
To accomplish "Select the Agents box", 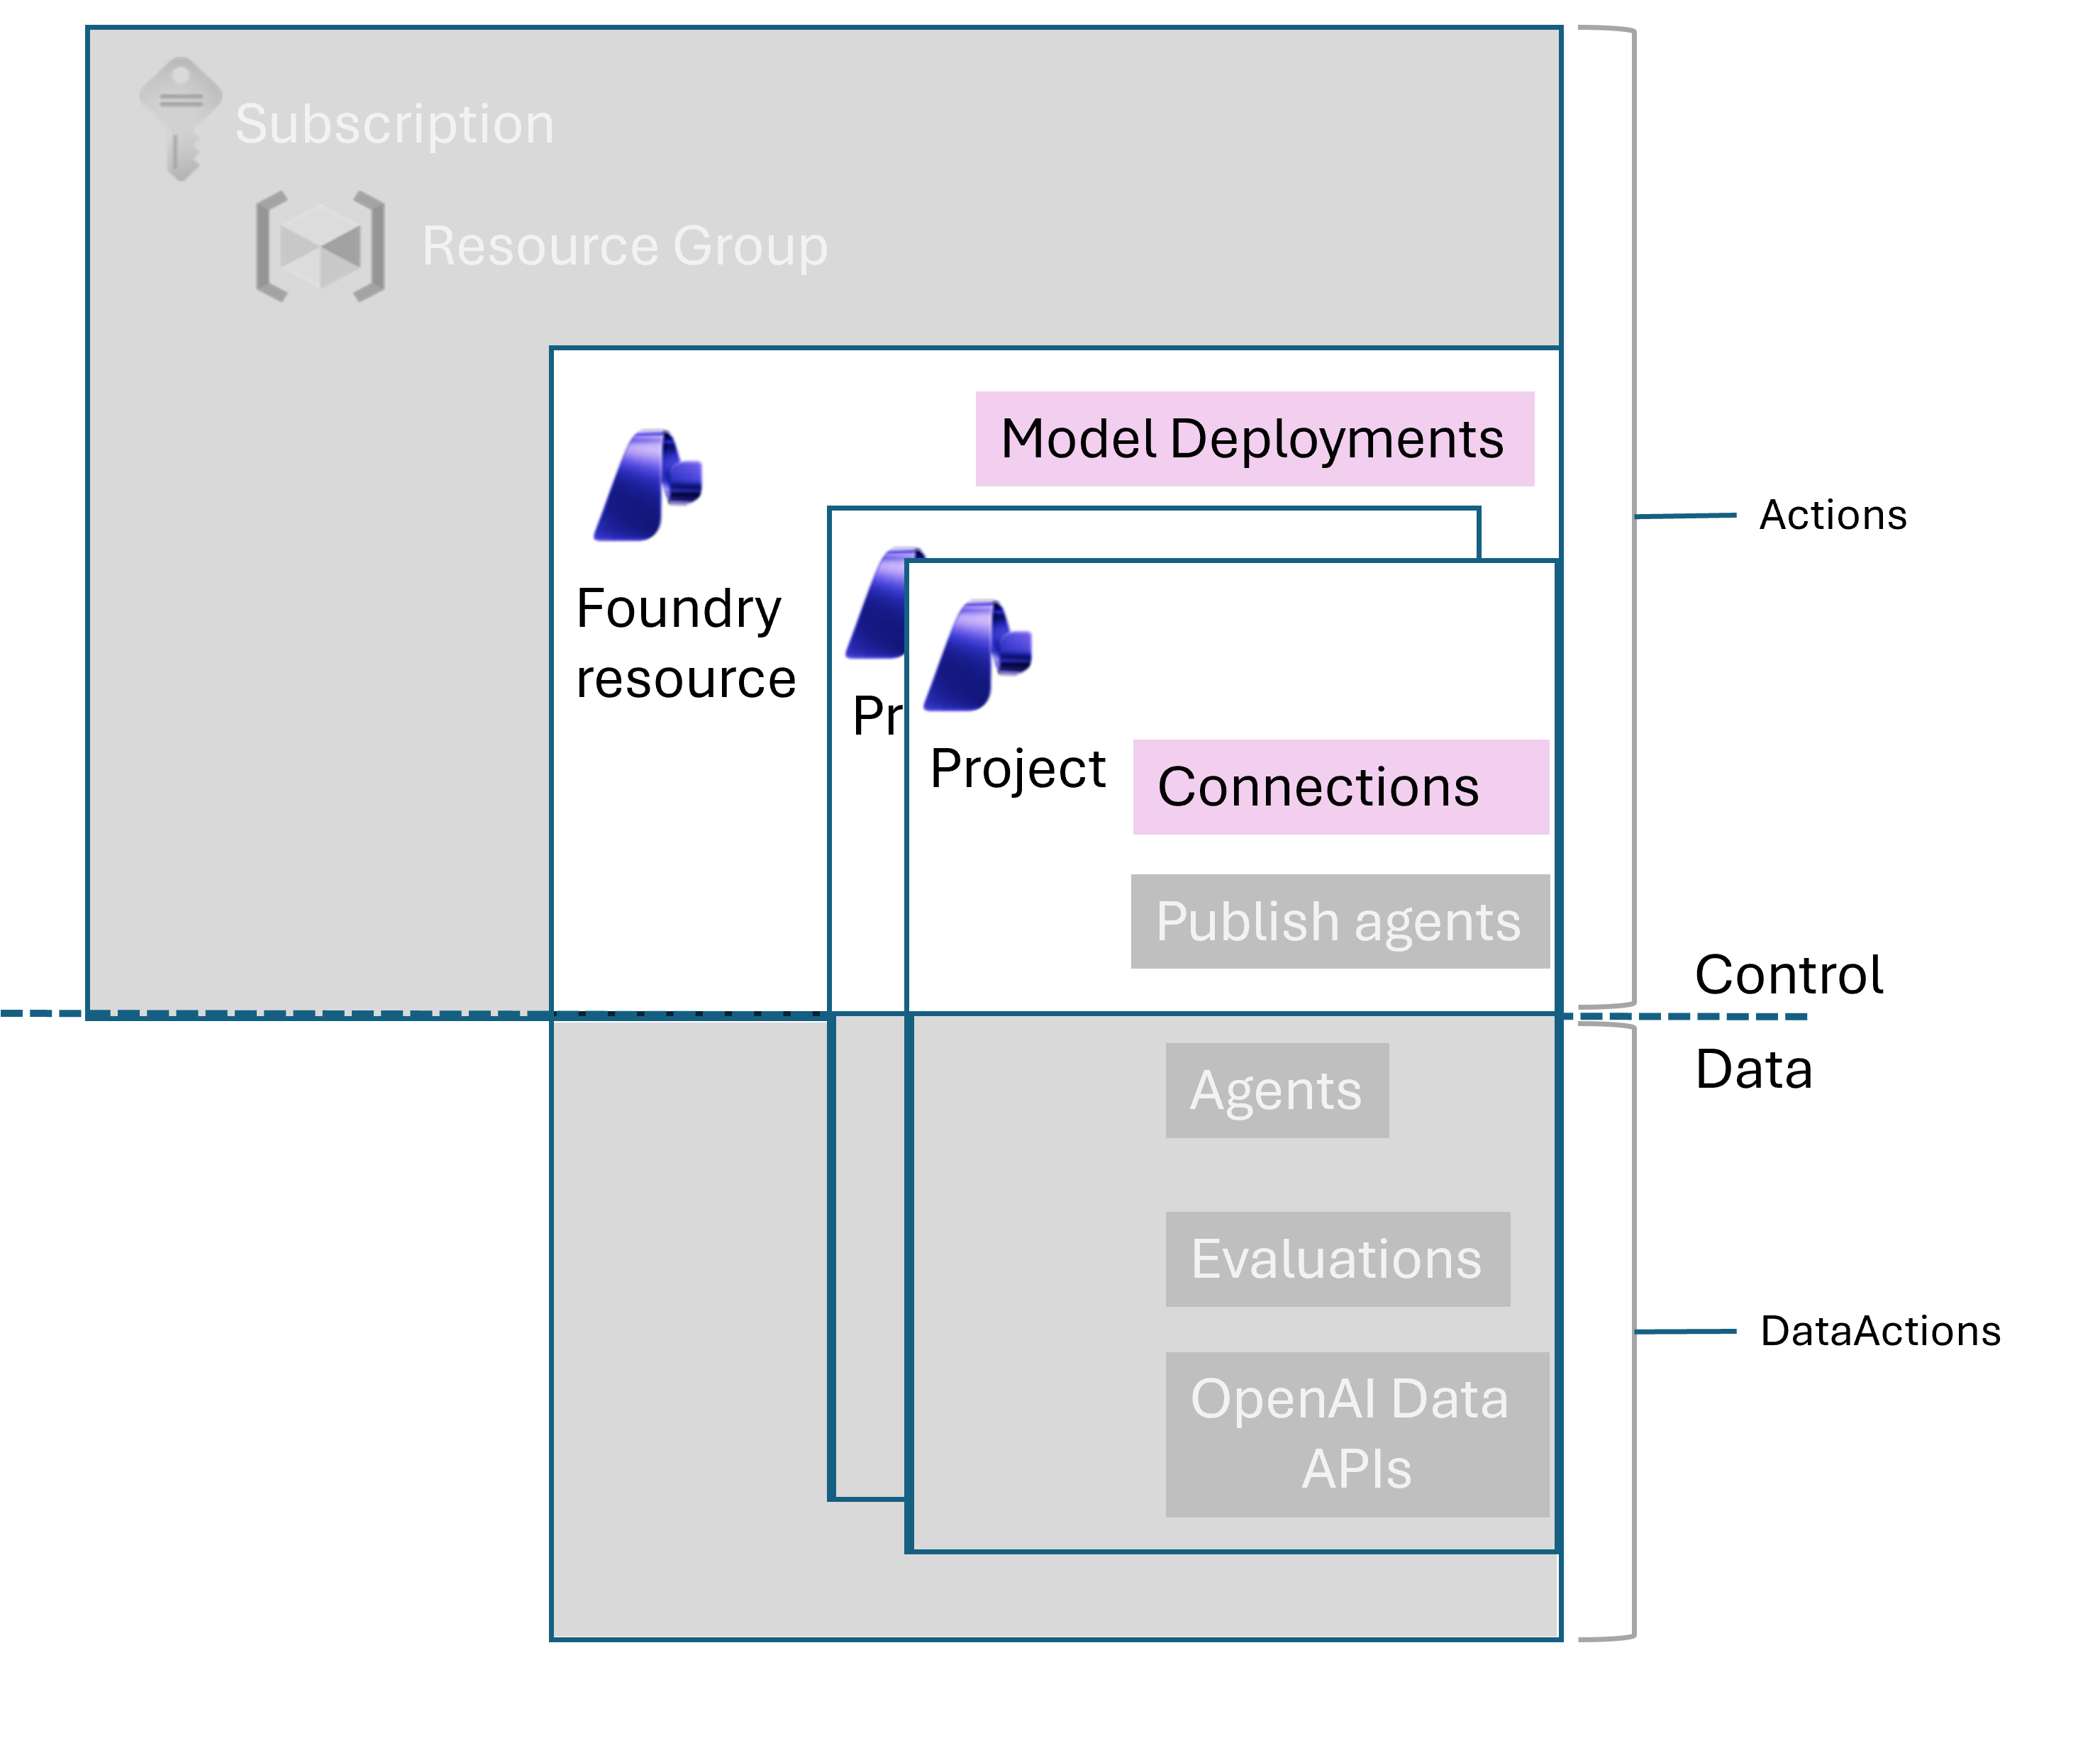I will pyautogui.click(x=1277, y=1091).
